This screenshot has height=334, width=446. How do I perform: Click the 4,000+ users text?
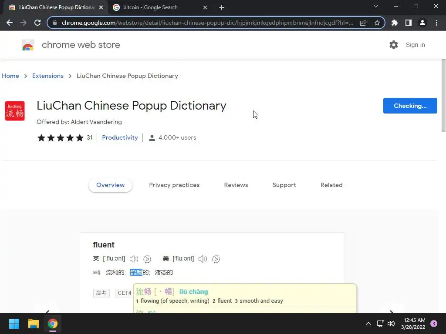177,138
